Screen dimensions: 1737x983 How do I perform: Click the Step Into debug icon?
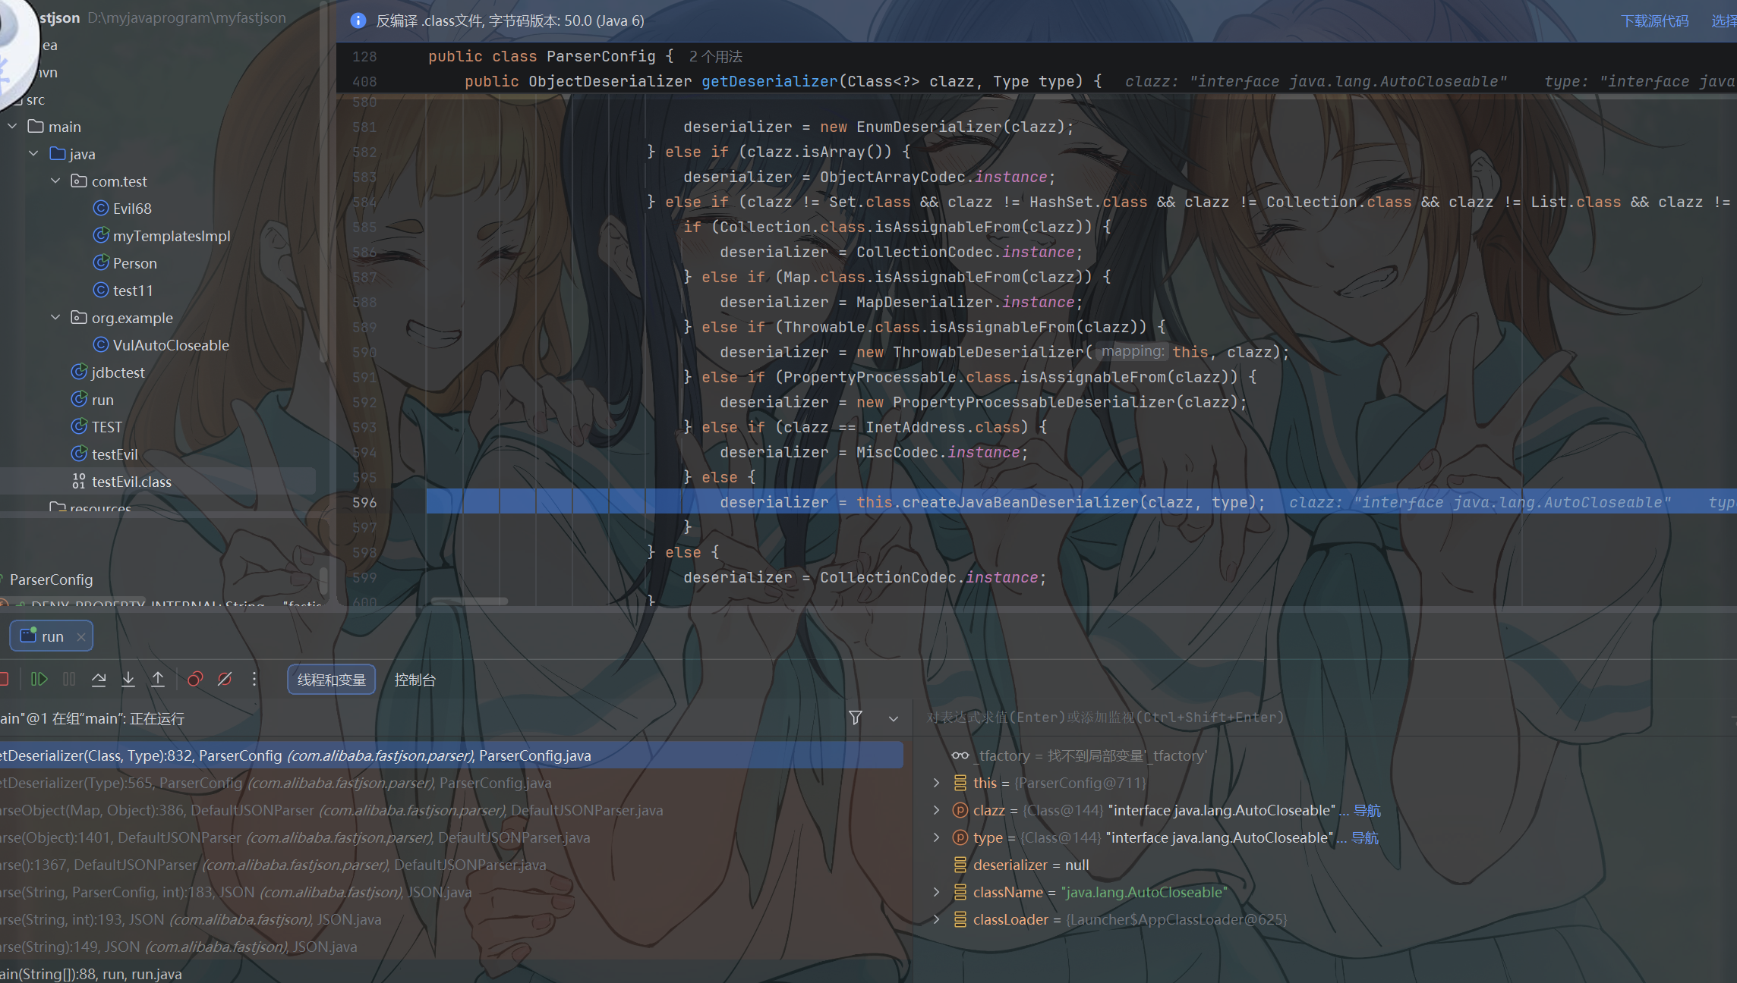128,679
